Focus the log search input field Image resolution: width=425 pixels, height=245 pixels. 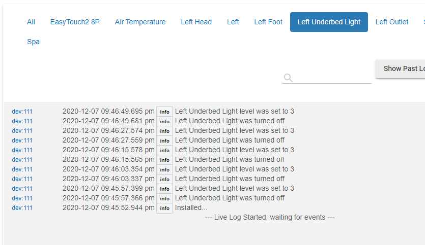[333, 78]
